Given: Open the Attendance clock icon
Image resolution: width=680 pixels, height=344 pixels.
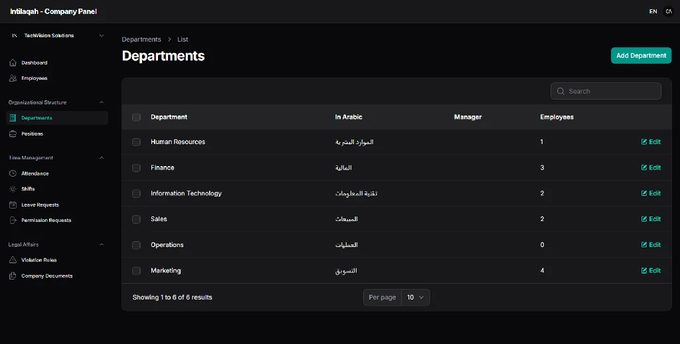Looking at the screenshot, I should [13, 173].
